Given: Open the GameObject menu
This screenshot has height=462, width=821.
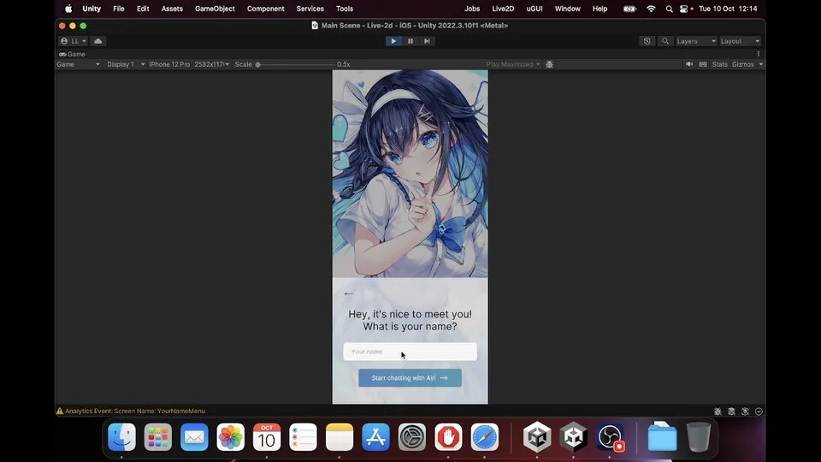Looking at the screenshot, I should (x=215, y=9).
